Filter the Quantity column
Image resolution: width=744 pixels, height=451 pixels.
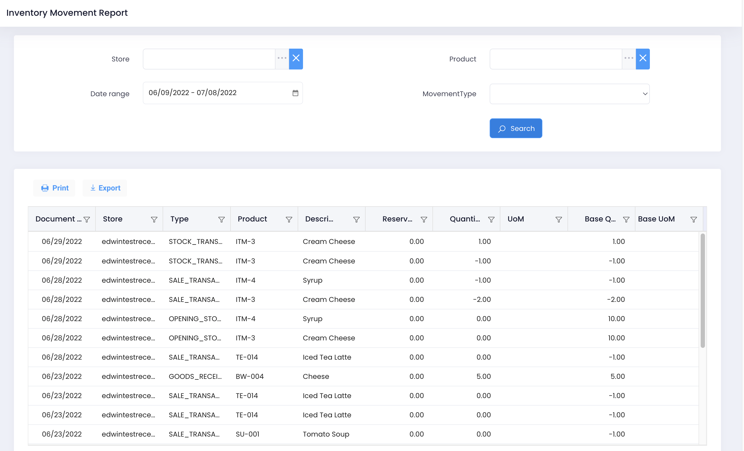491,219
